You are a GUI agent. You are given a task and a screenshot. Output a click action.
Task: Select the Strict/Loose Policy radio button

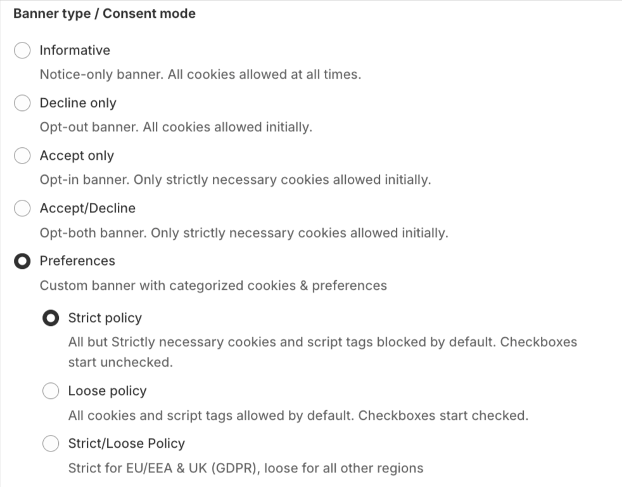(51, 444)
